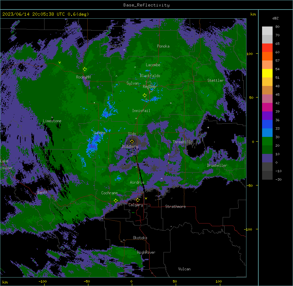
Task: Pick the light blue 30-33 dBZ swatch
Action: (x=267, y=133)
